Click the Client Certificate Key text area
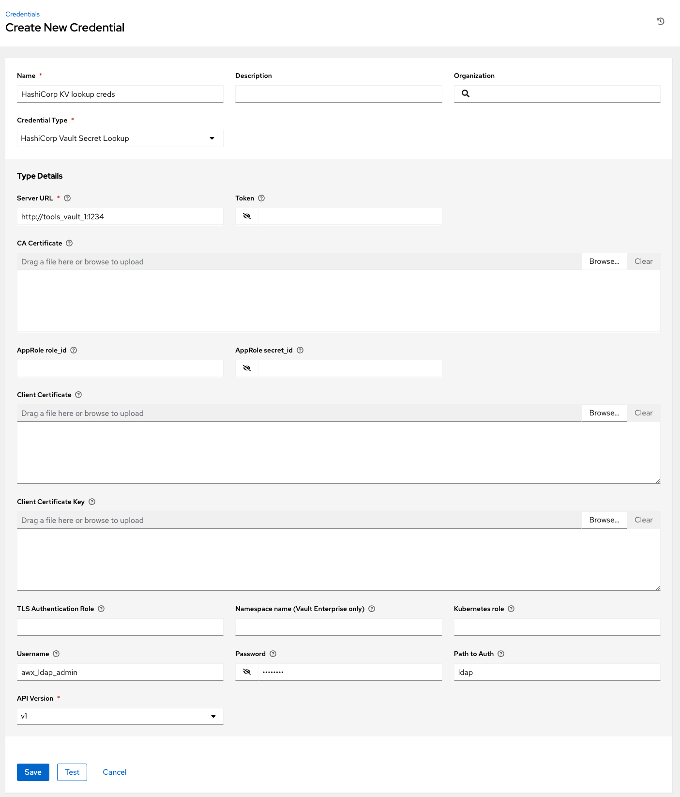The width and height of the screenshot is (680, 797). 339,560
